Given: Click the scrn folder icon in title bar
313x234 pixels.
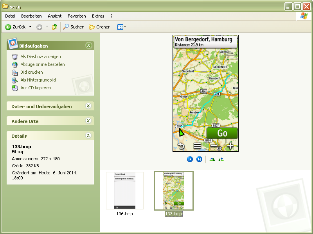Looking at the screenshot, I should [x=5, y=6].
